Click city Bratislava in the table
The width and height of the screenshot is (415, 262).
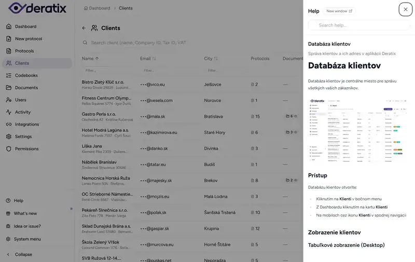click(x=213, y=116)
